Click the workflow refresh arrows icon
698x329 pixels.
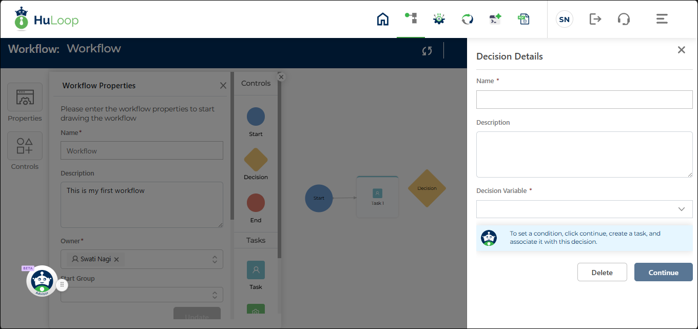point(427,51)
